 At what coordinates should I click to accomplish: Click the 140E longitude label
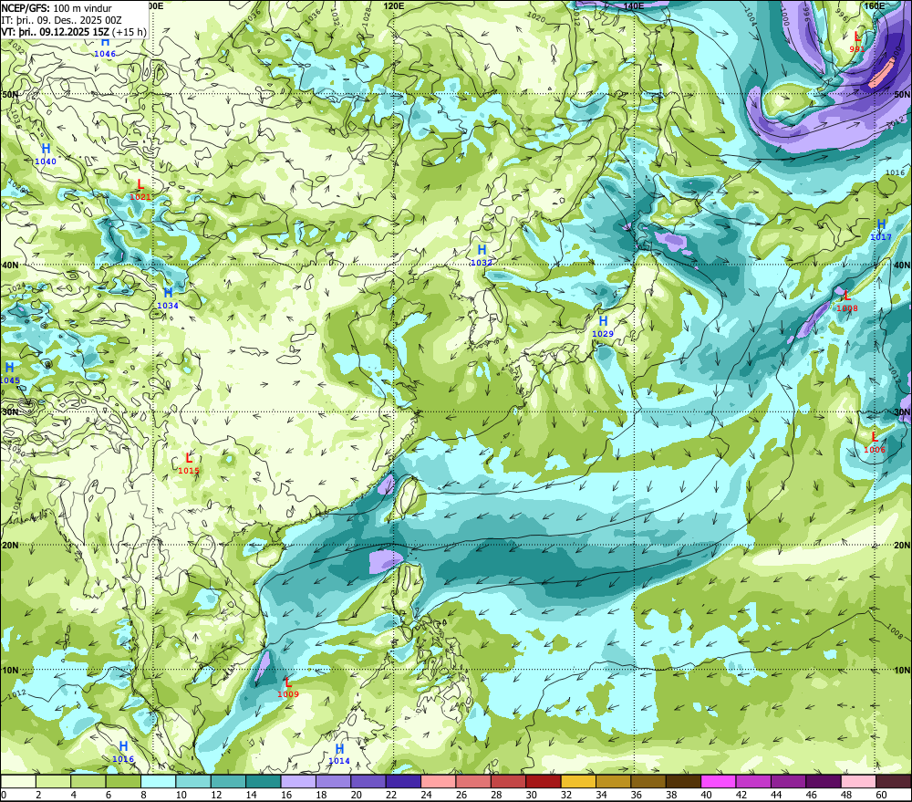(634, 5)
